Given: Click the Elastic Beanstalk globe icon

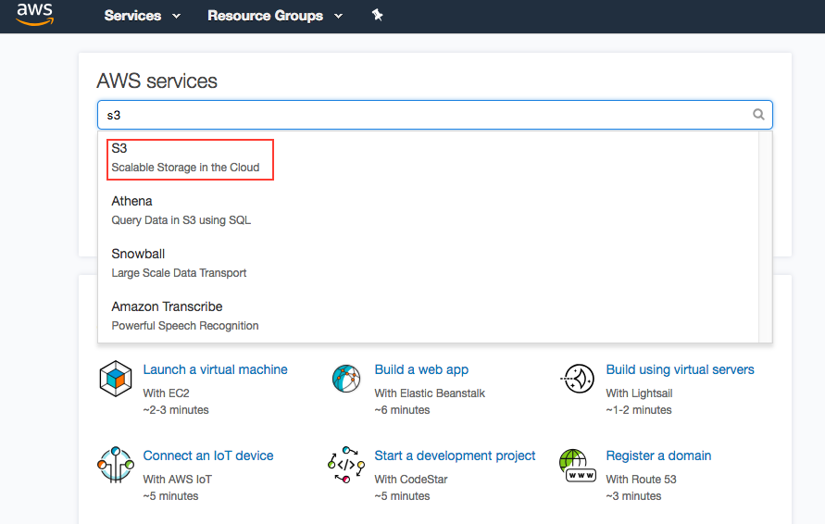Looking at the screenshot, I should pos(346,379).
